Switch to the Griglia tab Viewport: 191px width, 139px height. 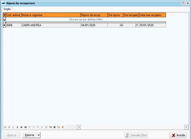point(7,9)
